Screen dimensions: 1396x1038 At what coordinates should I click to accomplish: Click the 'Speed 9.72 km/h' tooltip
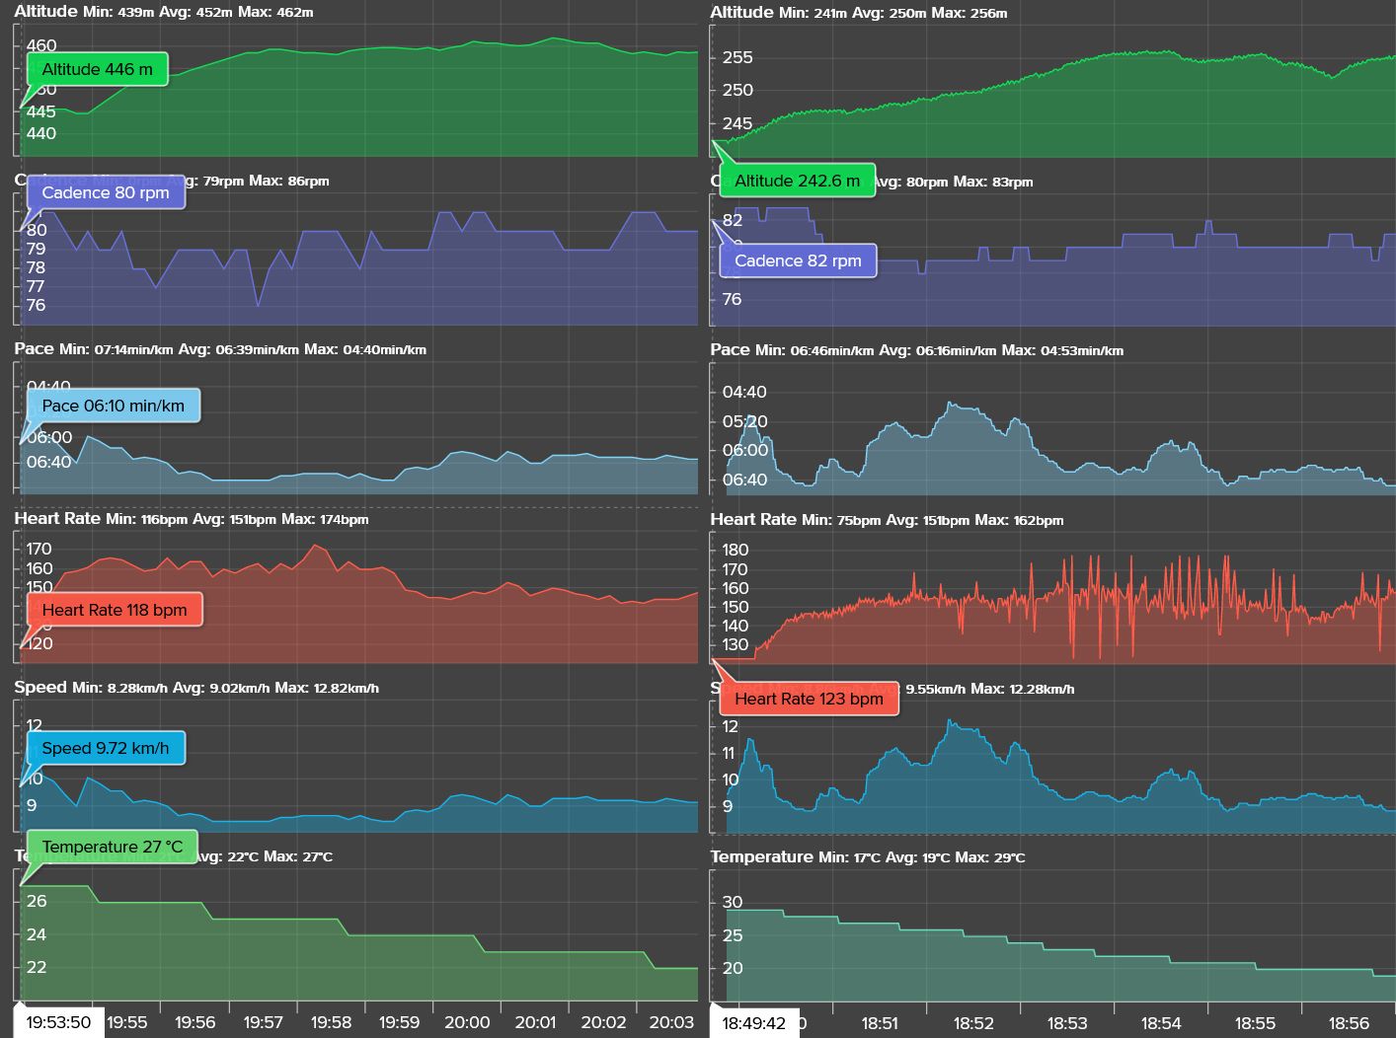(x=106, y=748)
